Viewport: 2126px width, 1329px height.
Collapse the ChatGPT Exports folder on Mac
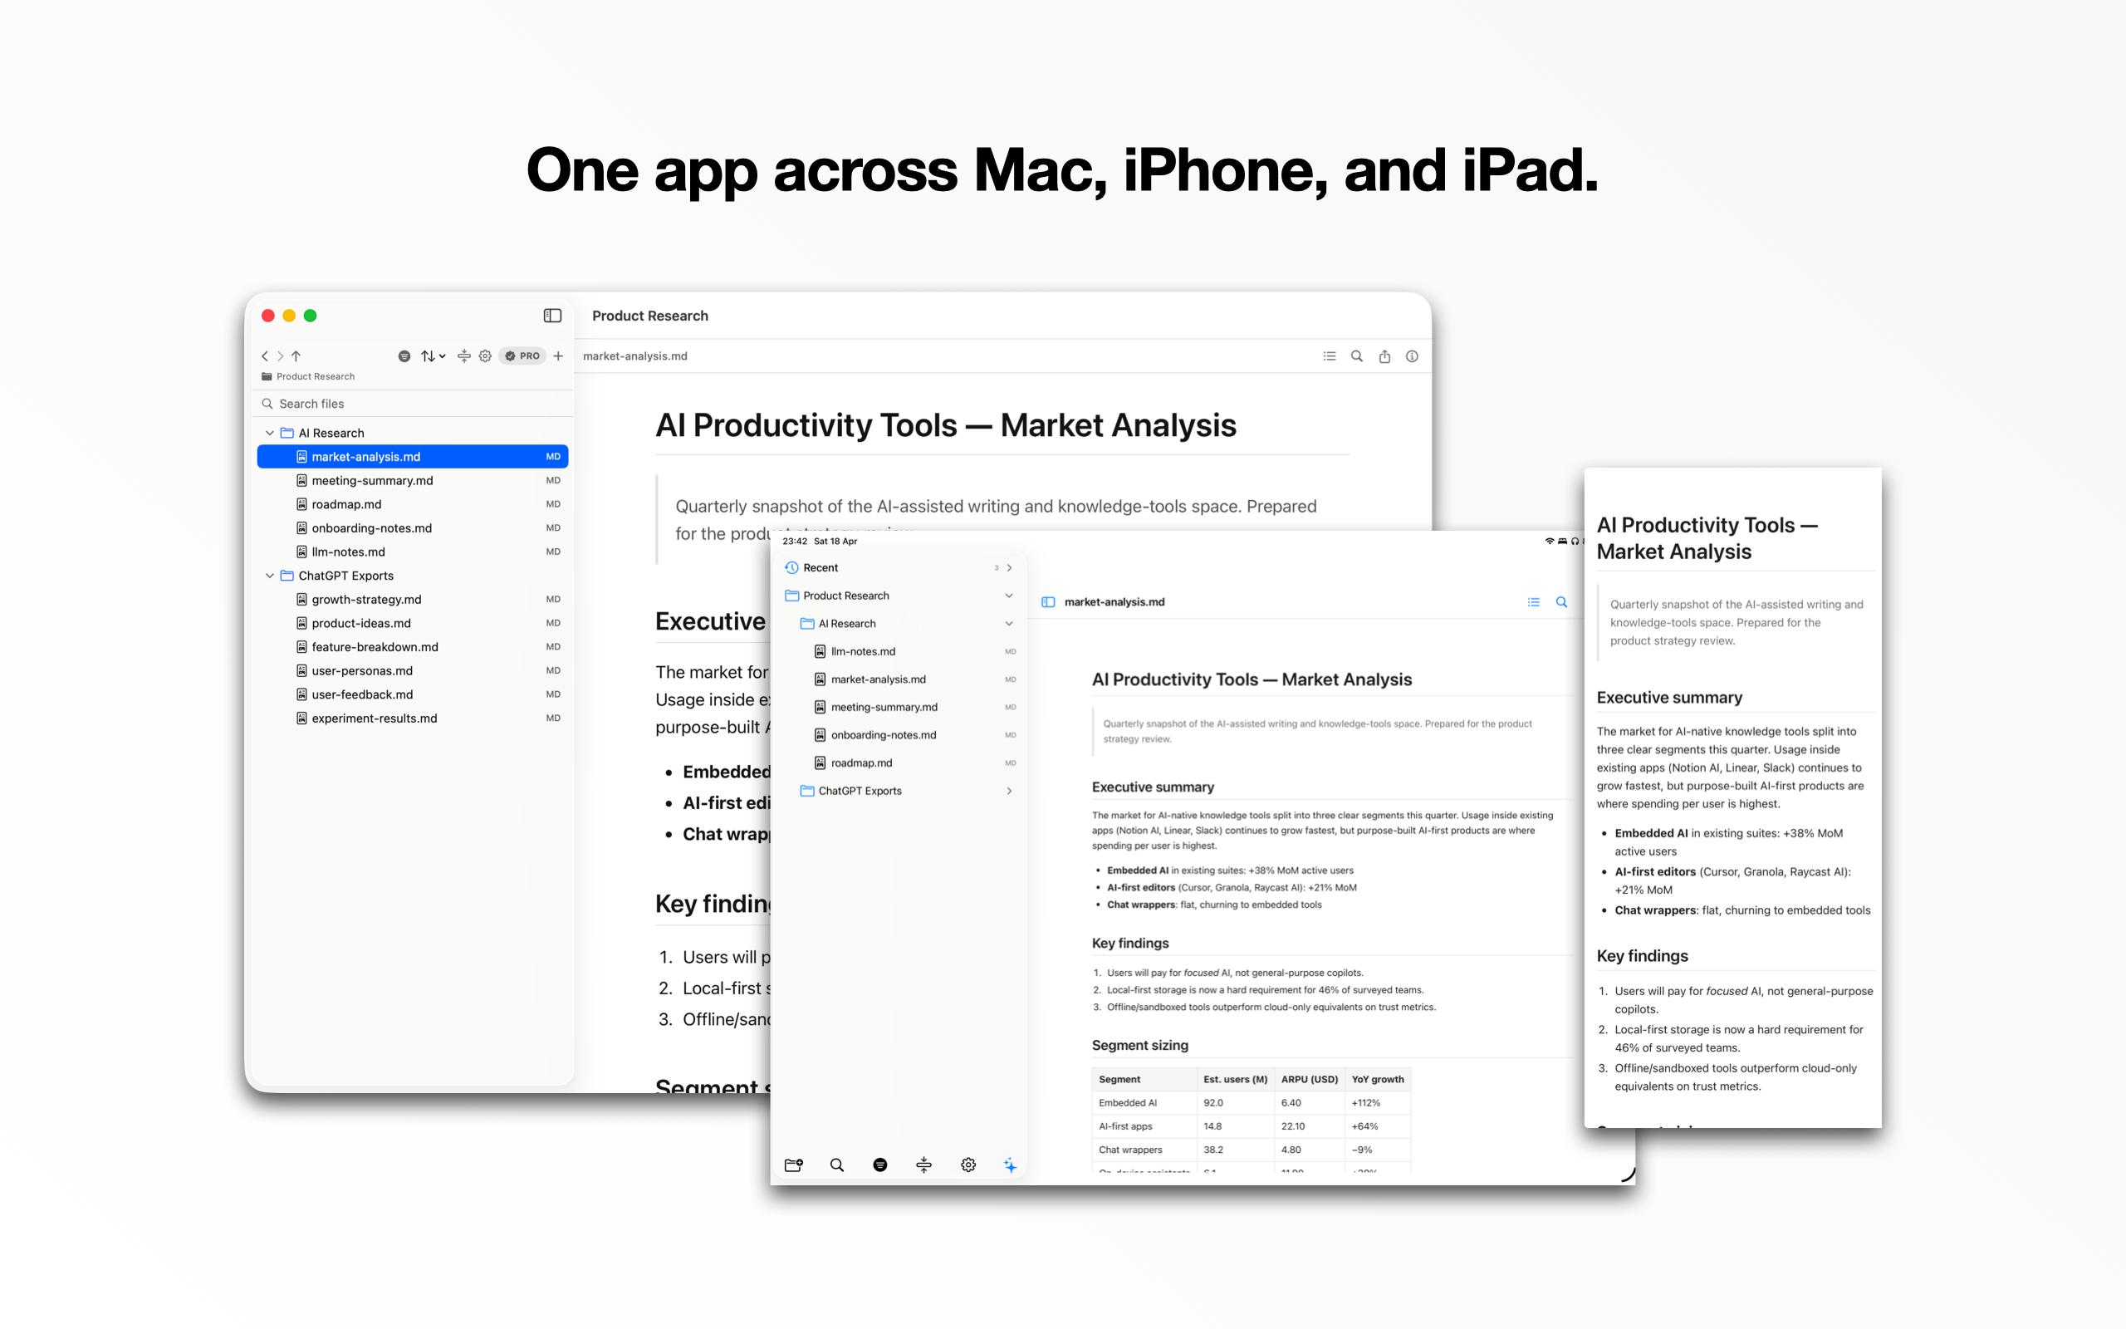click(270, 576)
